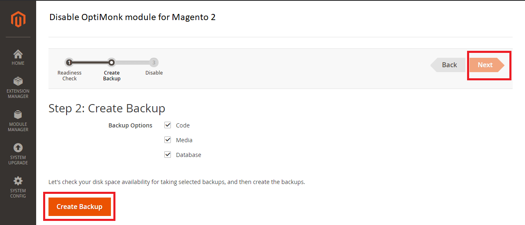This screenshot has height=225, width=525.
Task: Select the System Upgrade arrow icon
Action: [x=18, y=148]
